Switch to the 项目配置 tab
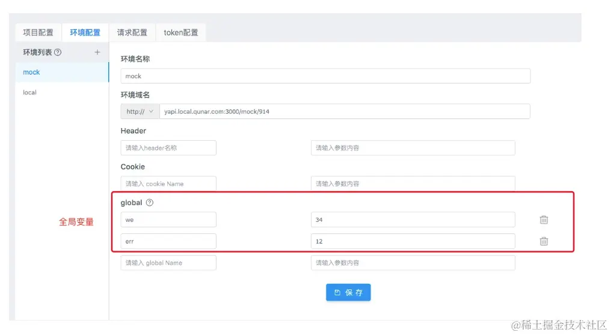The image size is (611, 335). pos(38,32)
